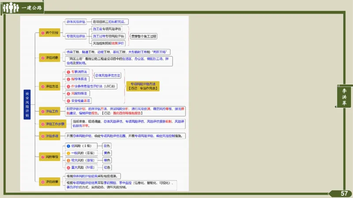Screen dimensions: 353x198
Task: Select the 评估对象 topic node
Action: pyautogui.click(x=49, y=58)
